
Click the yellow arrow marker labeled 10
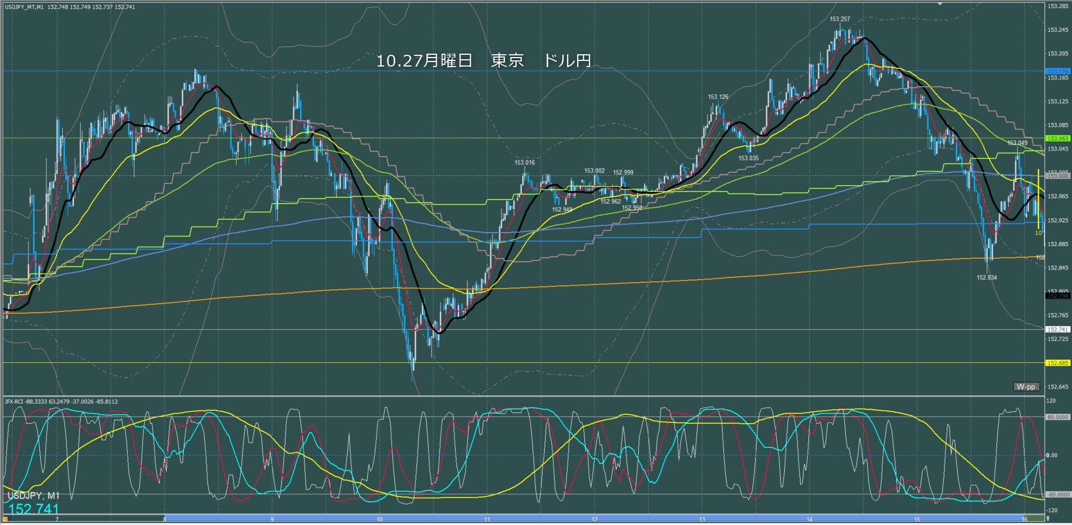[1038, 233]
